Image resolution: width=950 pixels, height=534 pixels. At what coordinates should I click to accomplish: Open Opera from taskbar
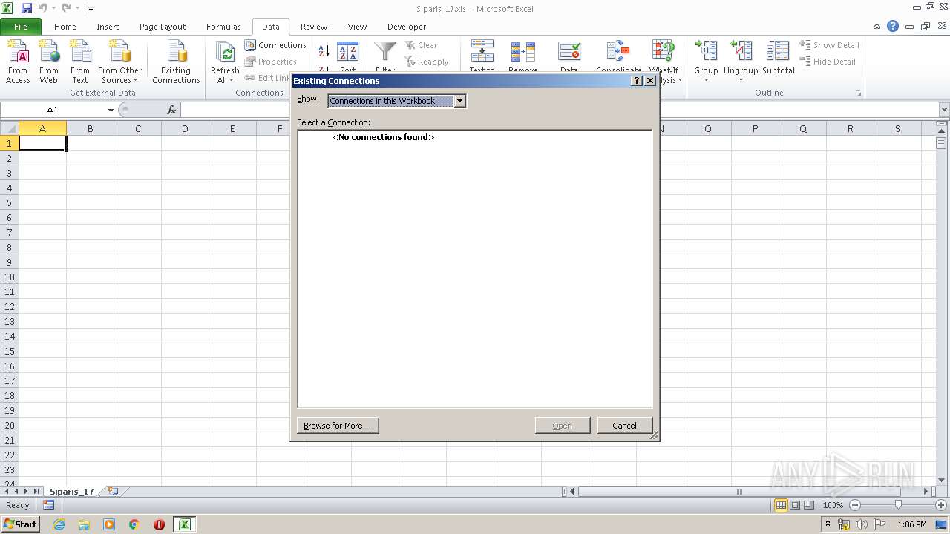click(159, 524)
